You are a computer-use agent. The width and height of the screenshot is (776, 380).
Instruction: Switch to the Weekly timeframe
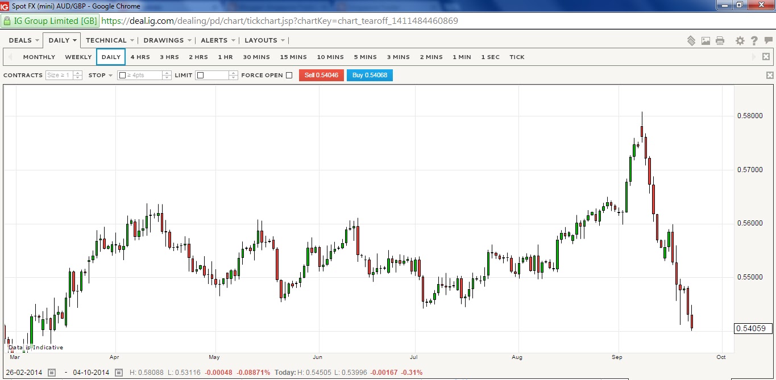78,57
